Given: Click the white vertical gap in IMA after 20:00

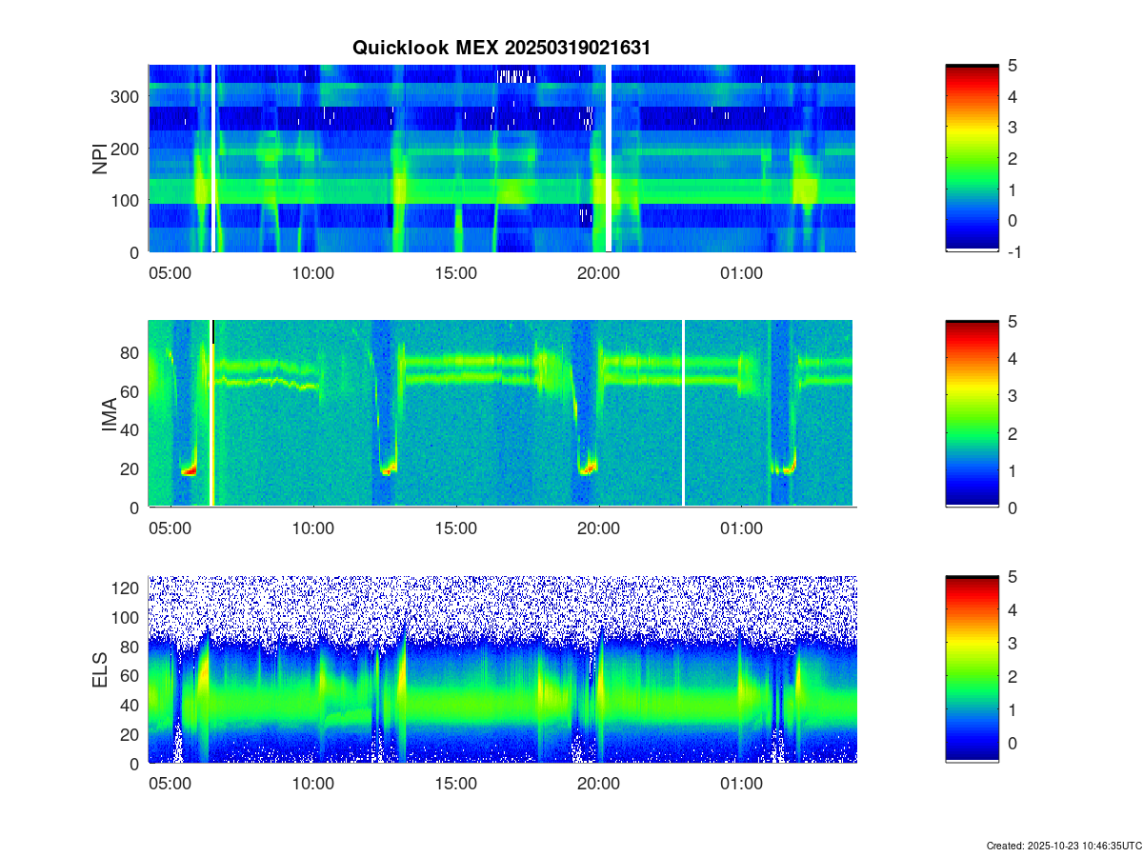Looking at the screenshot, I should pos(683,413).
